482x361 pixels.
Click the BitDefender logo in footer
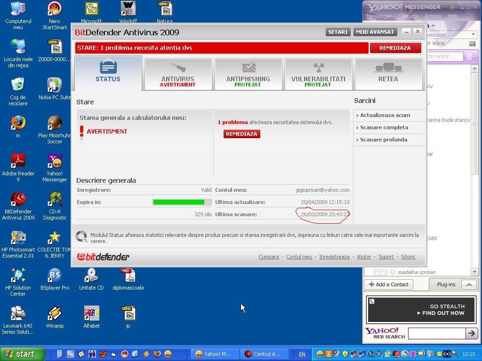tap(103, 257)
